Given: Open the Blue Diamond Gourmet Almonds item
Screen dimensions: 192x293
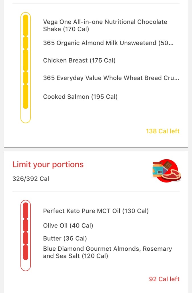Looking at the screenshot, I should coord(107,252).
